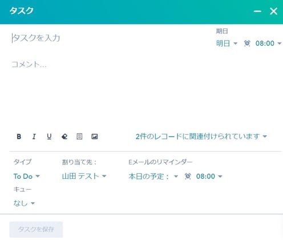Click the タイプ label
This screenshot has width=283, height=240.
click(x=22, y=162)
